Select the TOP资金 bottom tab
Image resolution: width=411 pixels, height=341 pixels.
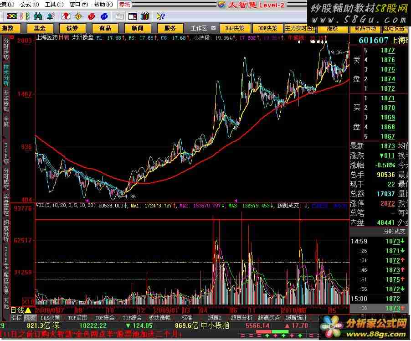pos(105,318)
